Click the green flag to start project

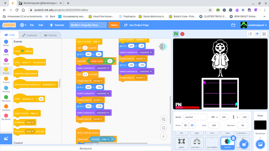click(176, 34)
